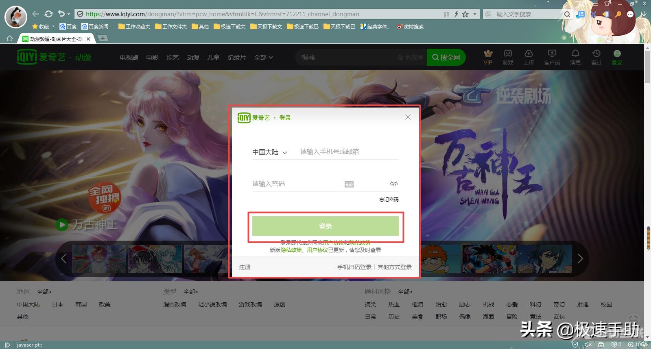This screenshot has height=349, width=651.
Task: Click the right carousel arrow
Action: pos(580,259)
